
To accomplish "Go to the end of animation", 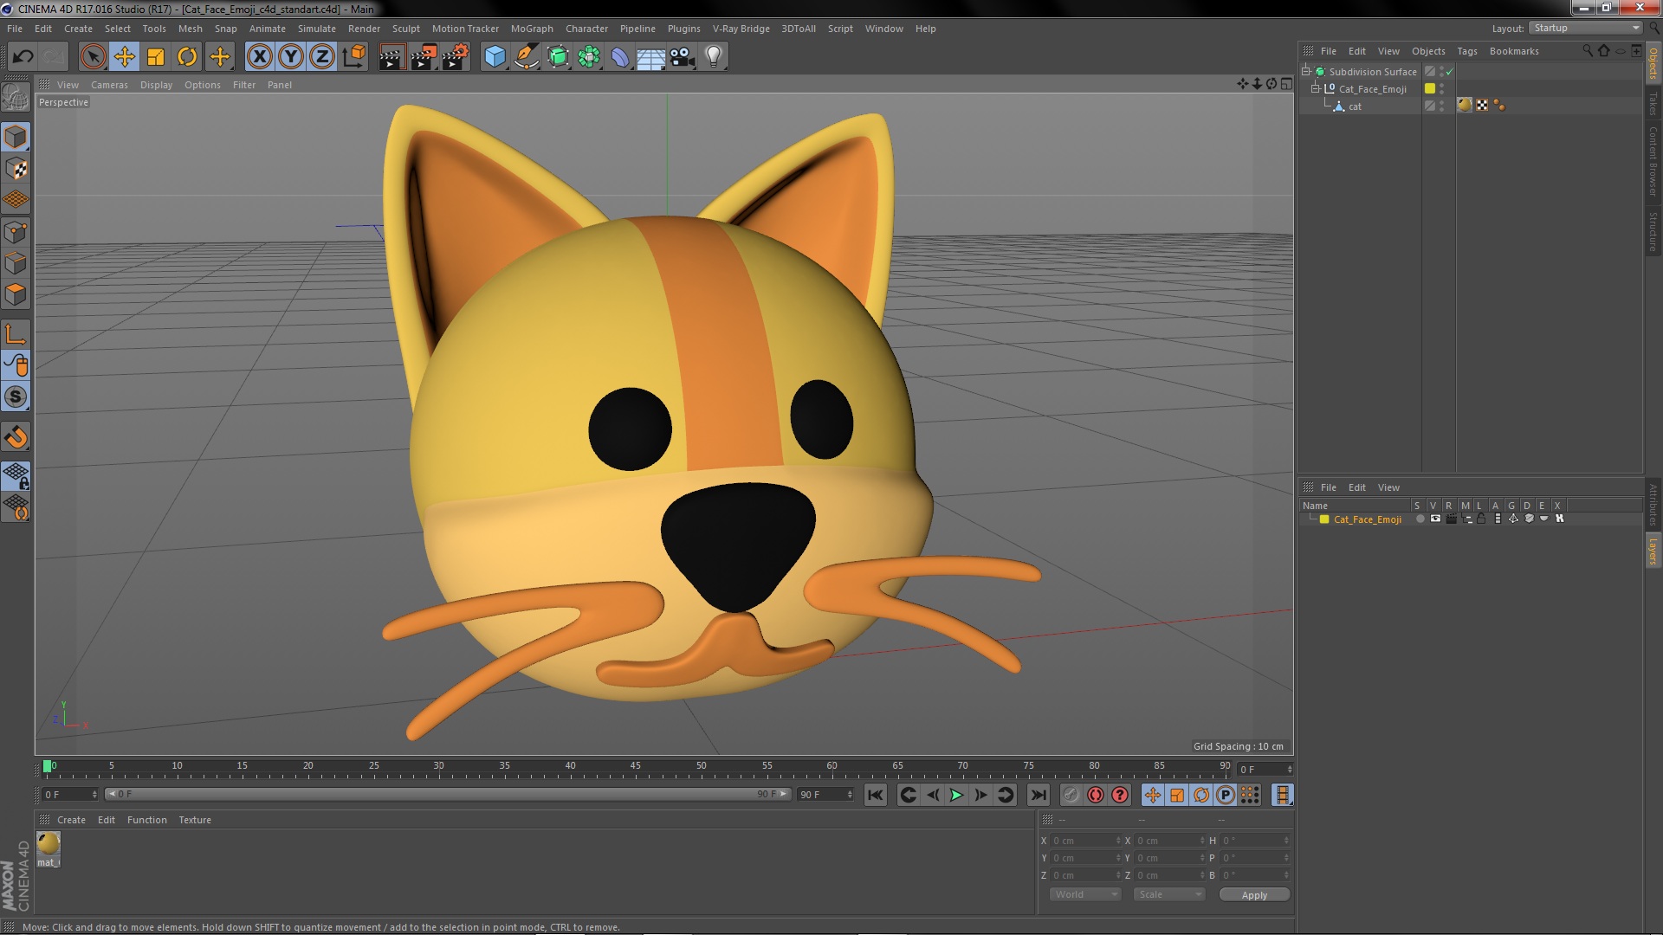I will pos(1038,795).
